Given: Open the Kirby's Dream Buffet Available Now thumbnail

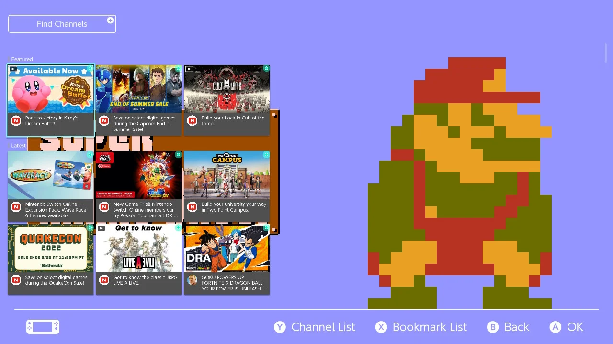Looking at the screenshot, I should click(x=51, y=89).
